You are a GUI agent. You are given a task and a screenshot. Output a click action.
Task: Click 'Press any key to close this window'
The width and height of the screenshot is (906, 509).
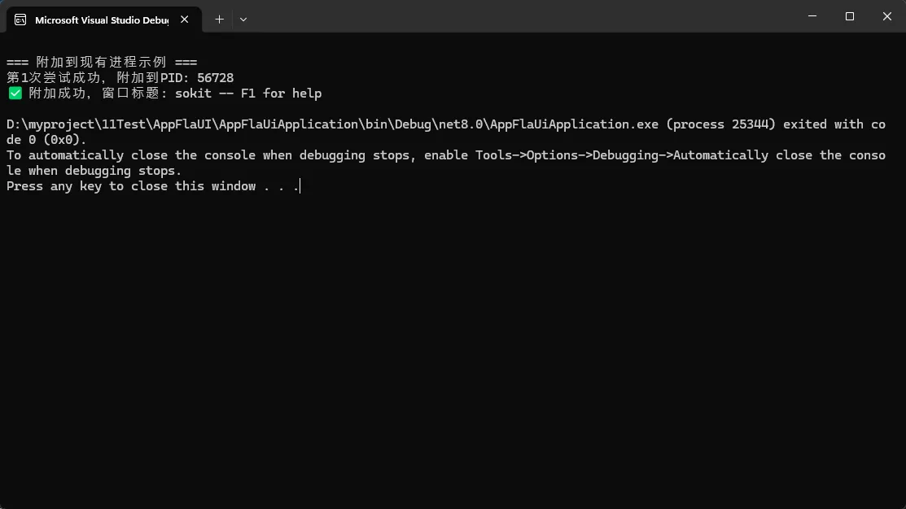[x=130, y=186]
